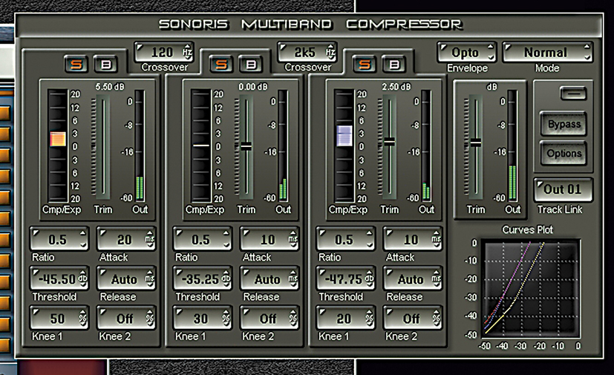Click the low band Knee 1 value 50
Image resolution: width=614 pixels, height=375 pixels.
[x=59, y=319]
